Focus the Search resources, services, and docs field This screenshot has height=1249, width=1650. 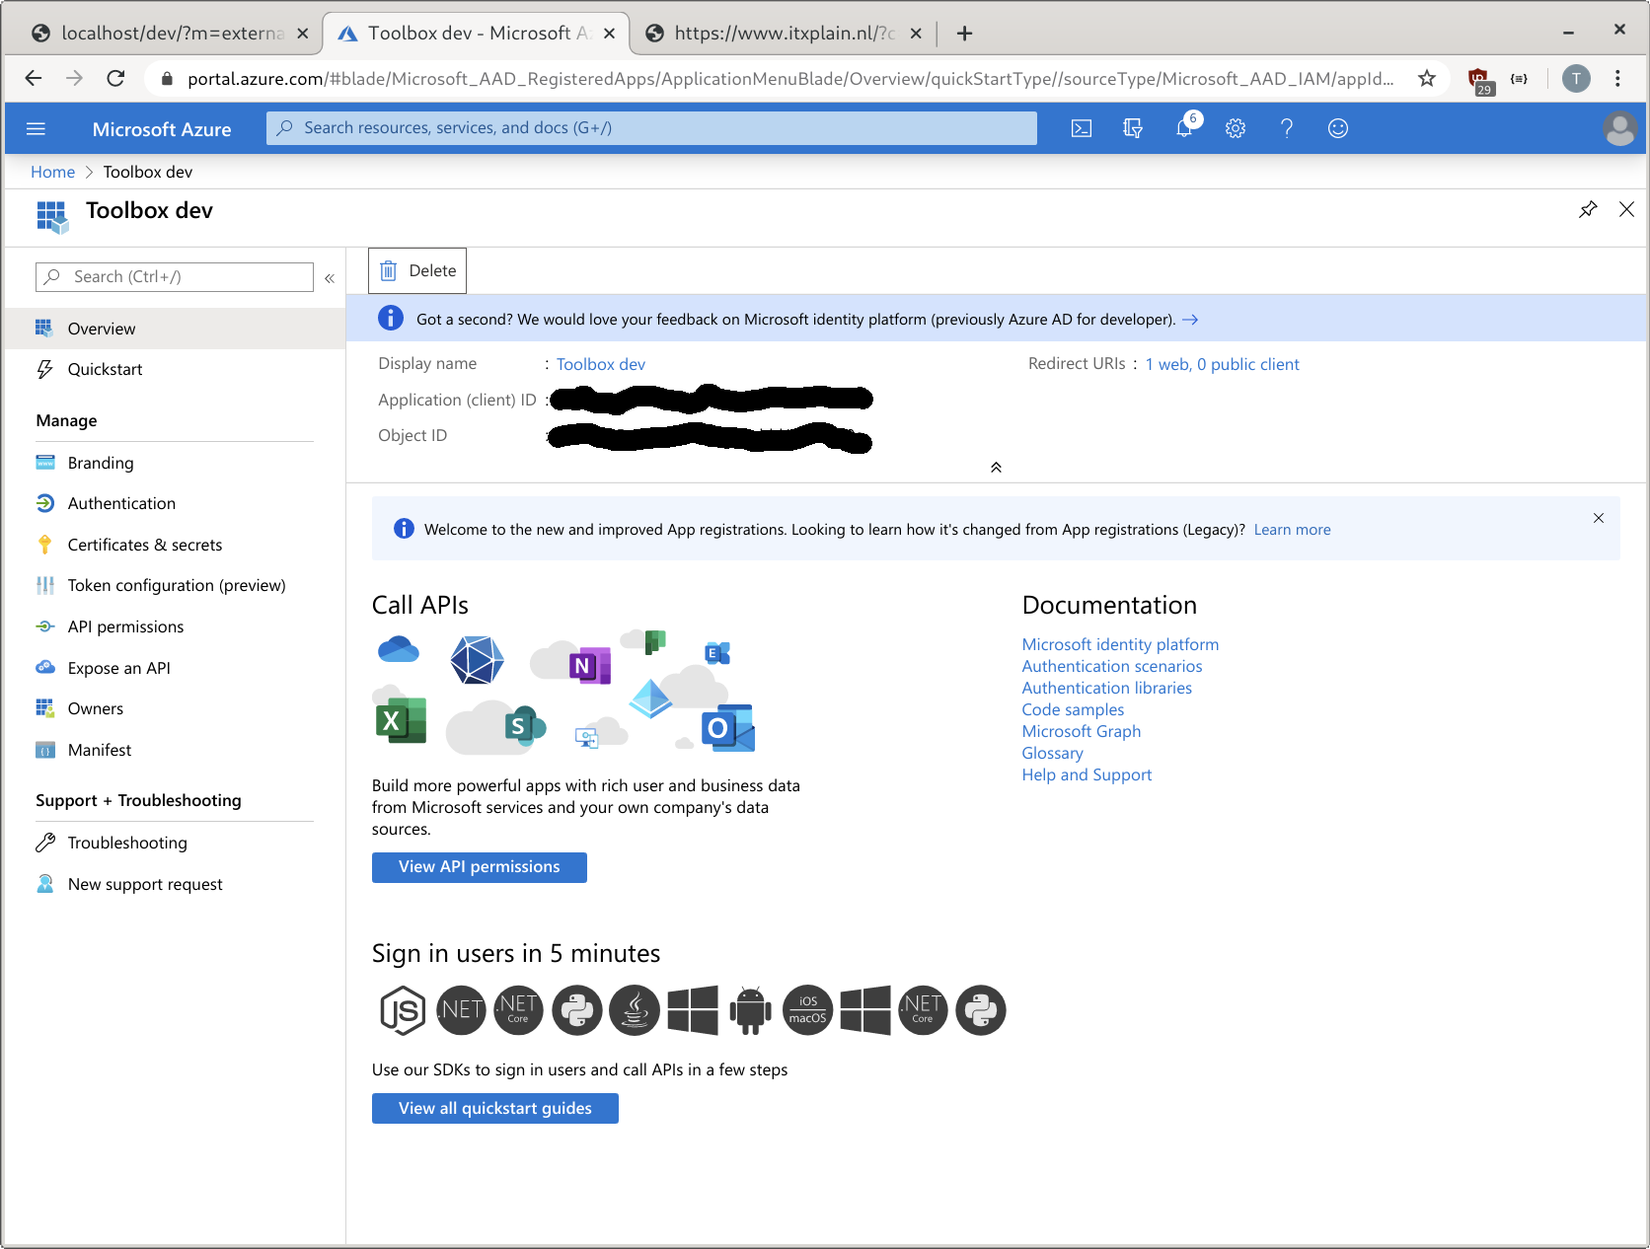[x=651, y=128]
